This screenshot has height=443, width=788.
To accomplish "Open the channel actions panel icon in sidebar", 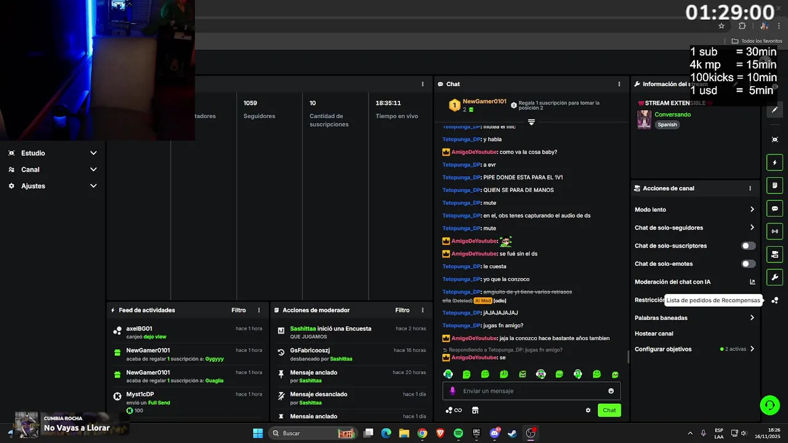I will pyautogui.click(x=775, y=254).
